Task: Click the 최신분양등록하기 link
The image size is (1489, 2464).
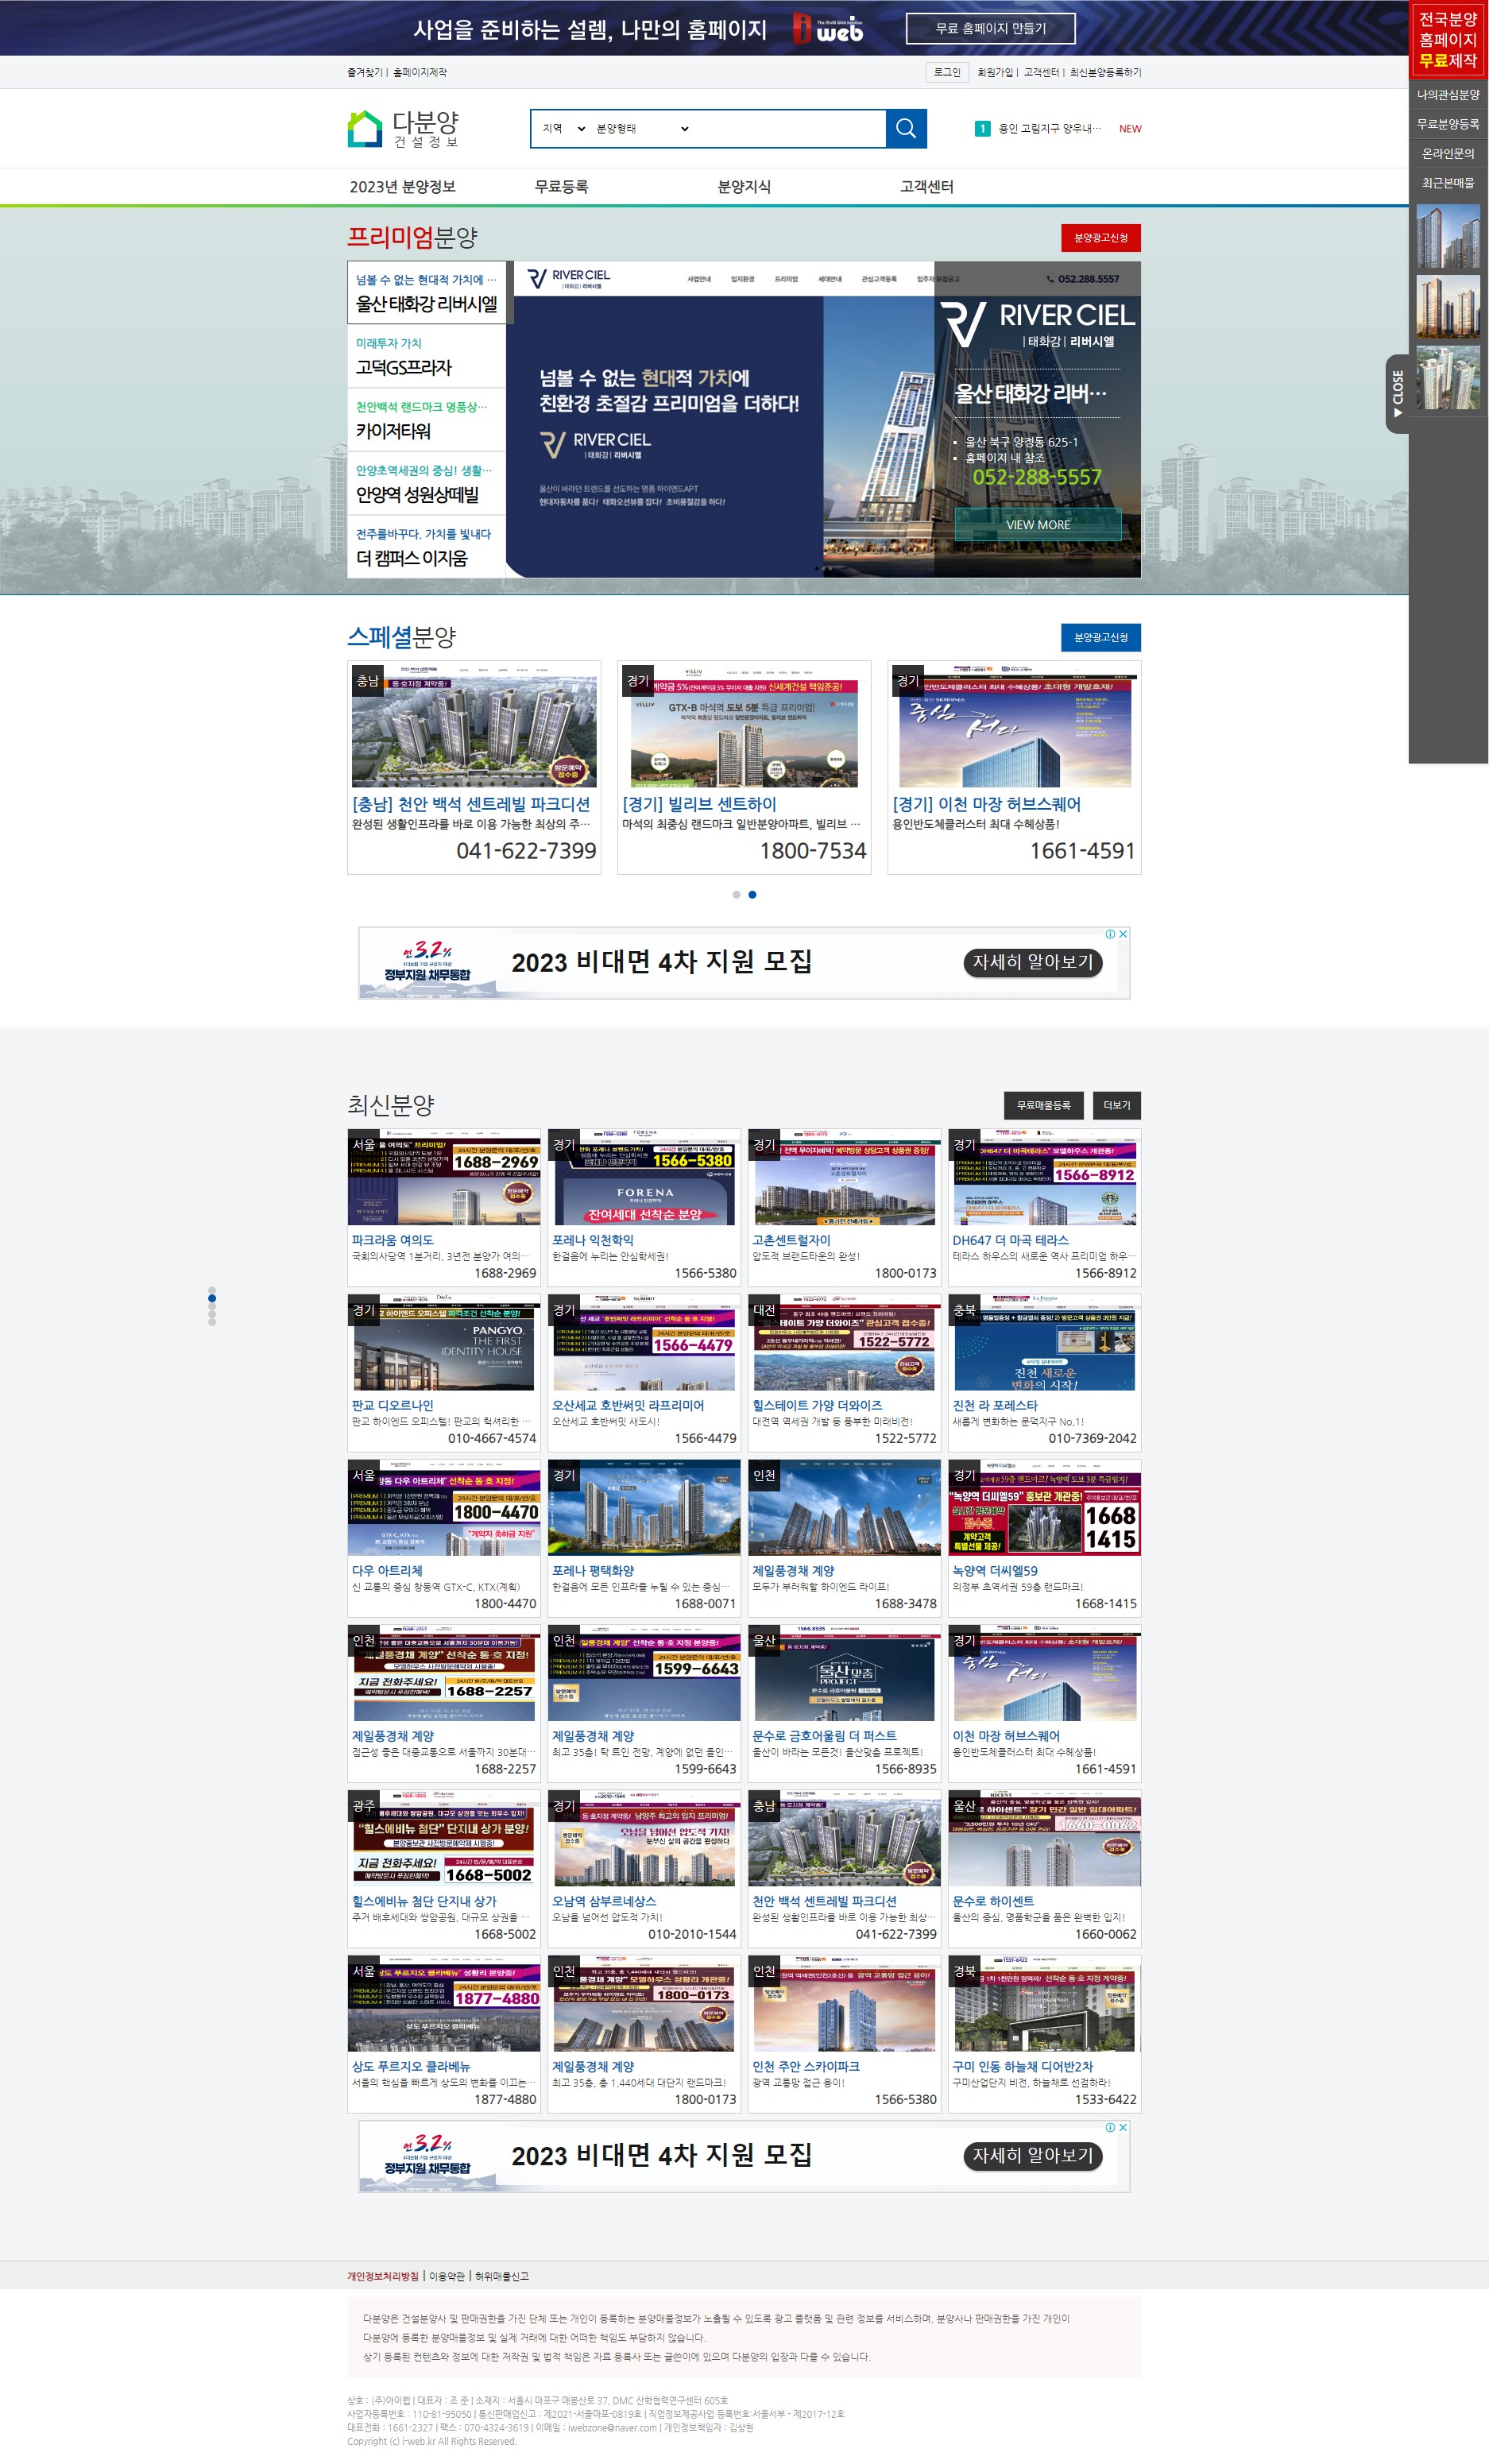Action: pos(1105,72)
